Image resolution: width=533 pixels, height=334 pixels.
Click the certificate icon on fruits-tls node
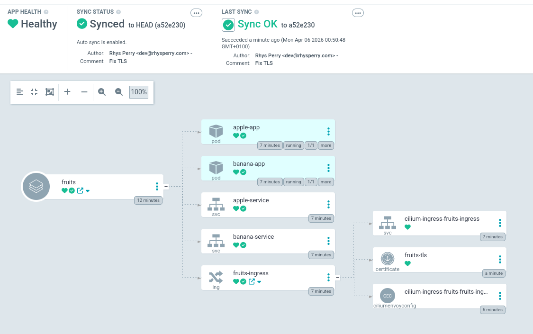click(x=387, y=259)
